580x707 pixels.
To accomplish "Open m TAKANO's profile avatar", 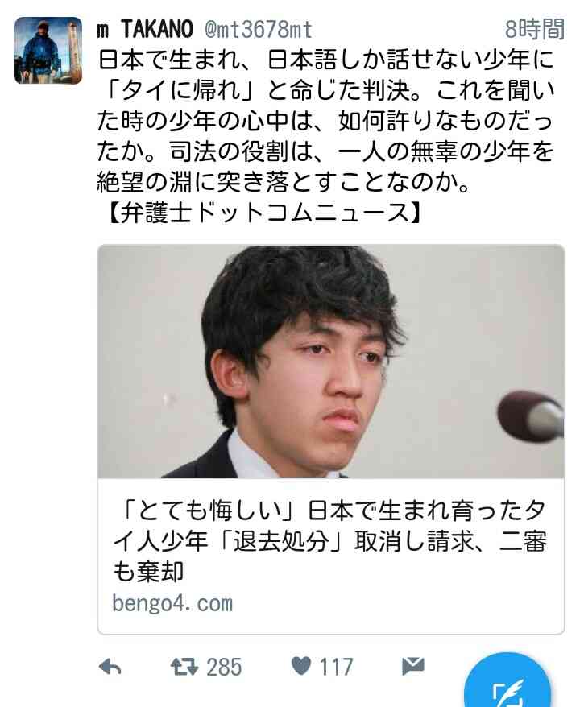I will (x=48, y=51).
